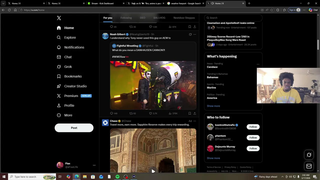320x180 pixels.
Task: Open Spotify from the taskbar
Action: [117, 177]
